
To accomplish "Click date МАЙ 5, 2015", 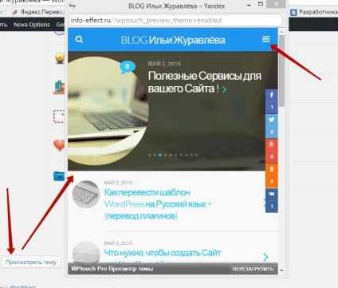I will 118,183.
